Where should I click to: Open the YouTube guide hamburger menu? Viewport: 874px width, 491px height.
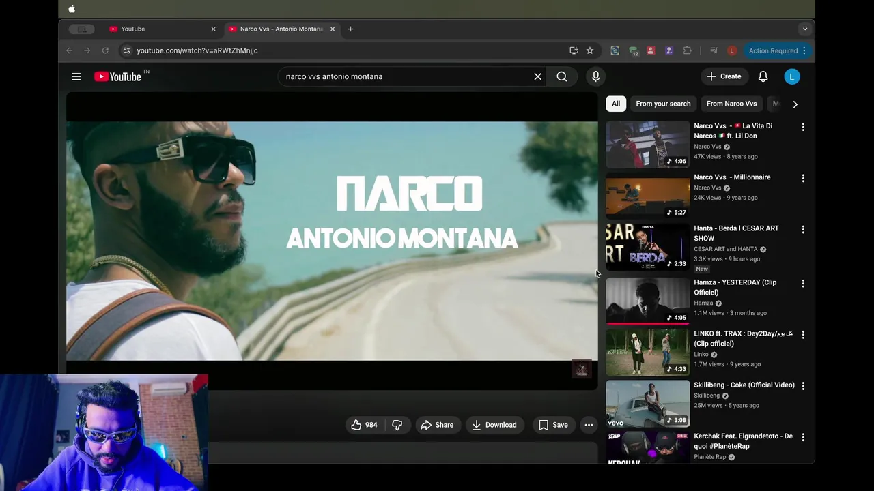tap(76, 76)
